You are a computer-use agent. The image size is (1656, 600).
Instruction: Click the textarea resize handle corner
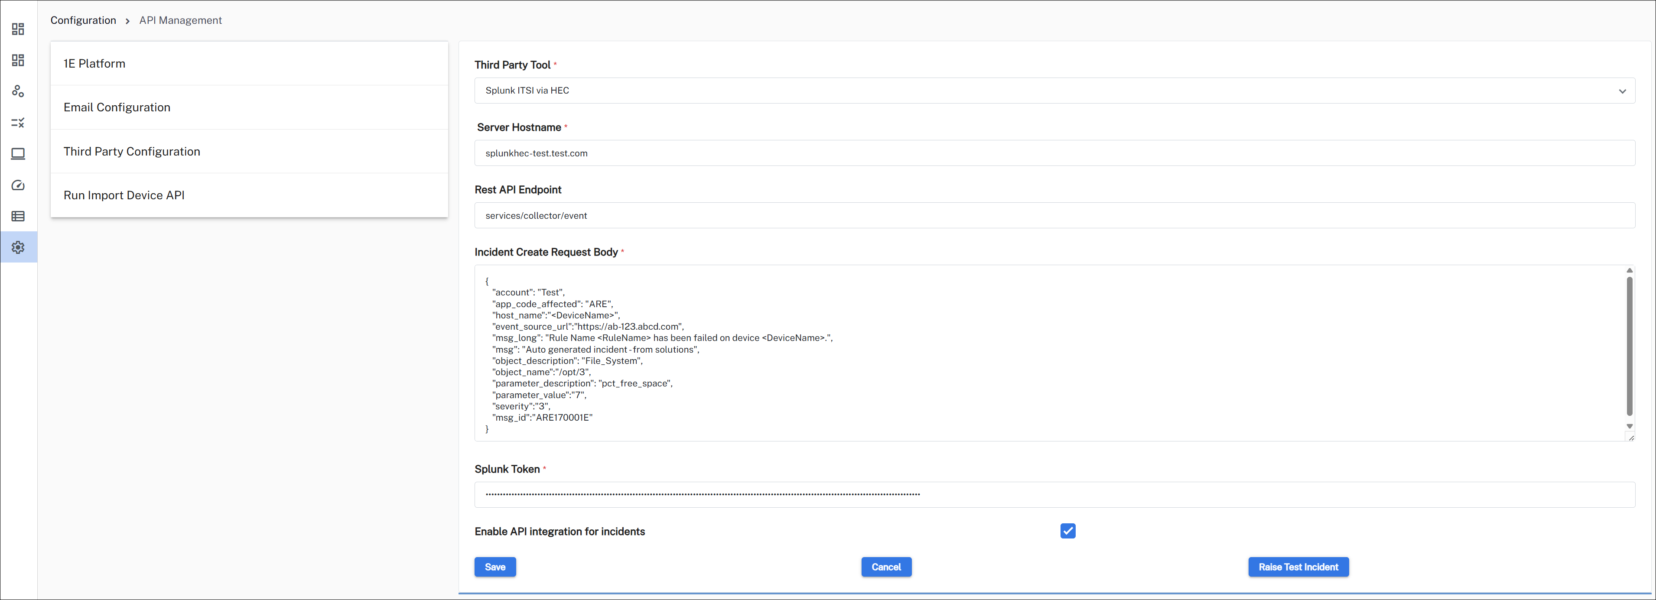coord(1631,438)
